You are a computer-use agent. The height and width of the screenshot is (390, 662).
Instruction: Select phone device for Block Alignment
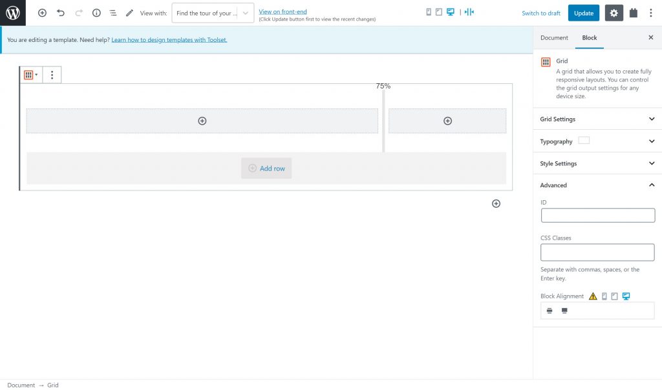(x=604, y=296)
